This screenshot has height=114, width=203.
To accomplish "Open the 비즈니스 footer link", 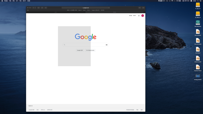I will tap(43, 110).
